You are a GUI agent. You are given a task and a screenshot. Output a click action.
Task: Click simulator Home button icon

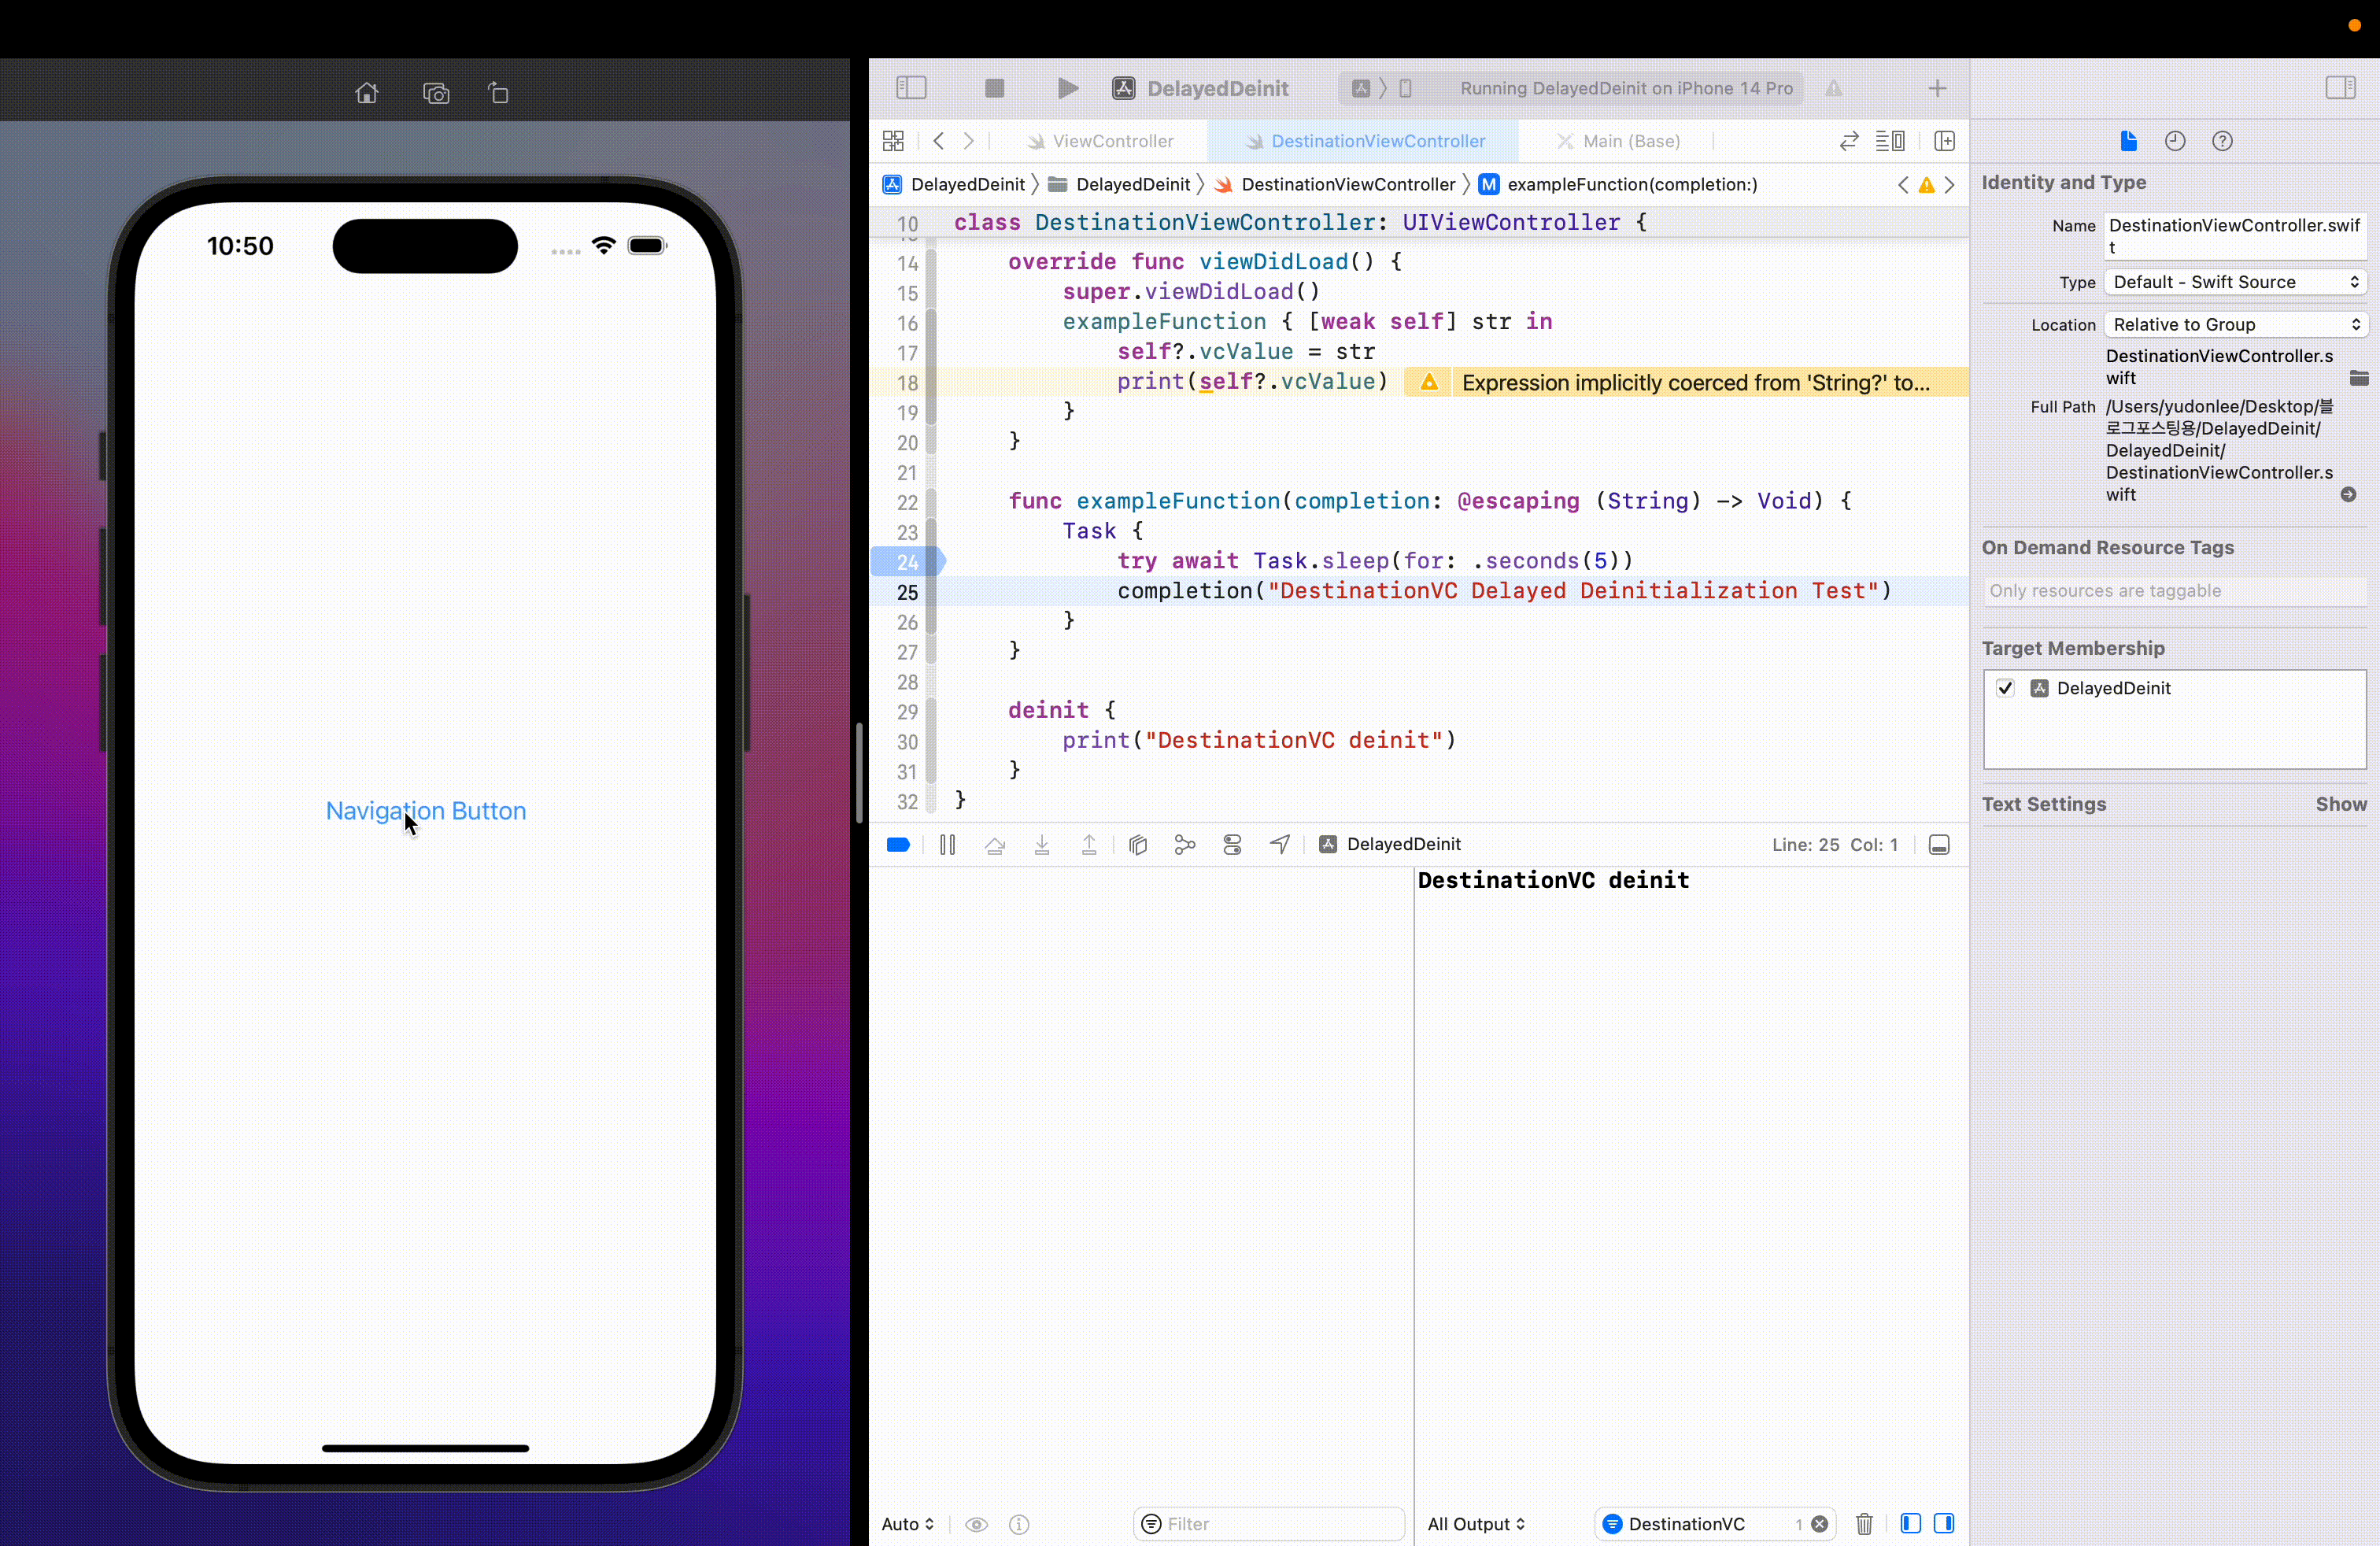point(366,93)
